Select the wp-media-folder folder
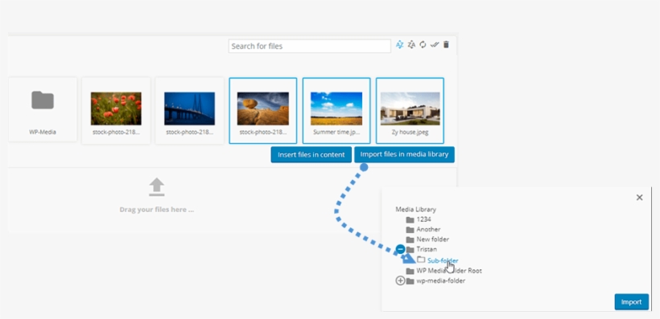This screenshot has height=319, width=660. coord(441,280)
